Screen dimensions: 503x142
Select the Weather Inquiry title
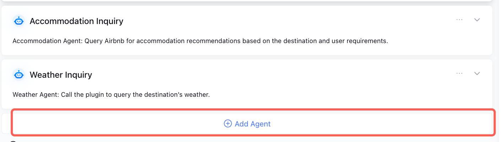coord(61,75)
